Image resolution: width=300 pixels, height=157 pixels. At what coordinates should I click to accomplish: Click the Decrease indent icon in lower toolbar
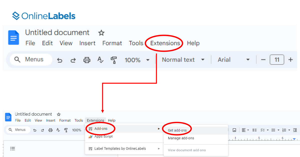coord(295,130)
